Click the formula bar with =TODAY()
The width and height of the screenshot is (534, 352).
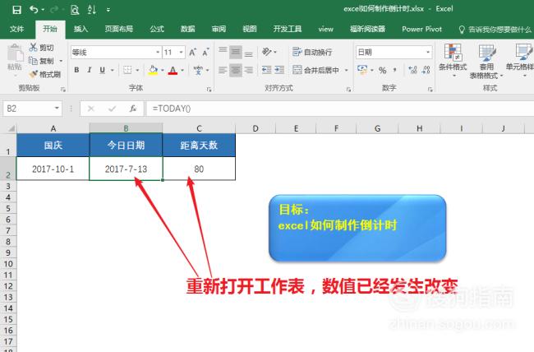click(340, 109)
